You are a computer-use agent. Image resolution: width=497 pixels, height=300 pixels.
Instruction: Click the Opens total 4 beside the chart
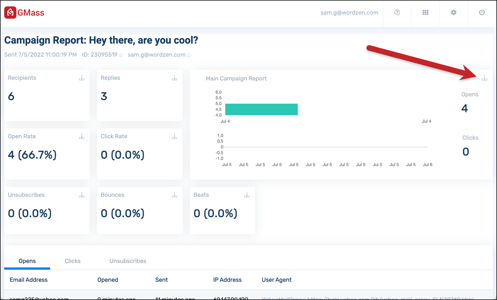click(x=464, y=108)
